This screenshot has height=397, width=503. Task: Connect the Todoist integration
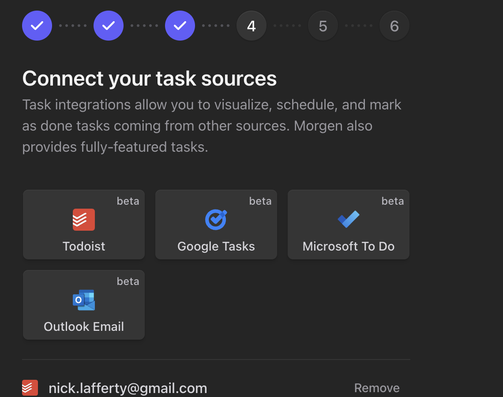pyautogui.click(x=84, y=225)
